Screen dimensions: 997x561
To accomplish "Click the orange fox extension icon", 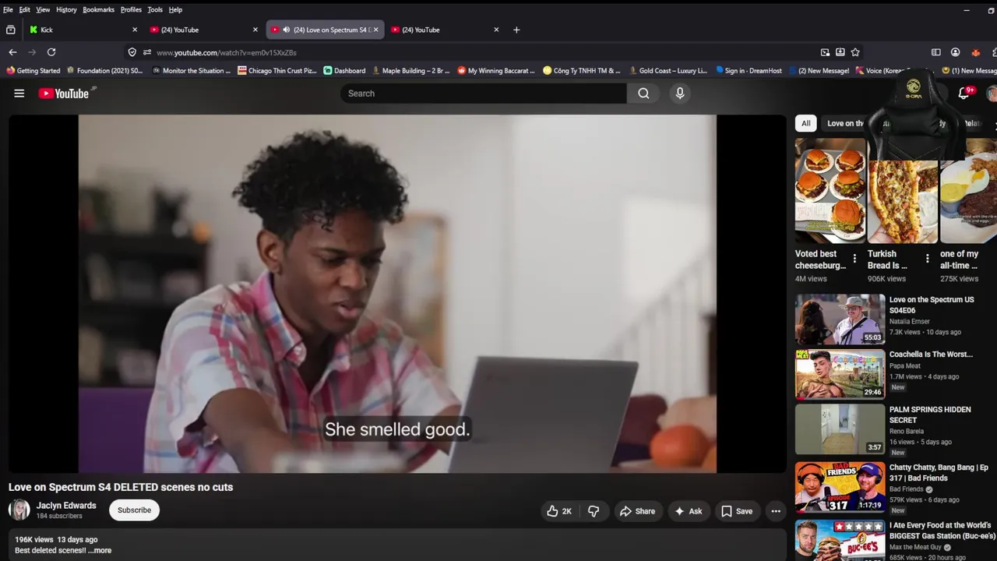I will tap(975, 52).
